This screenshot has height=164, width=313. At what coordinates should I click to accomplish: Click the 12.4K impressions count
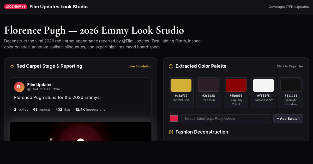[90, 109]
